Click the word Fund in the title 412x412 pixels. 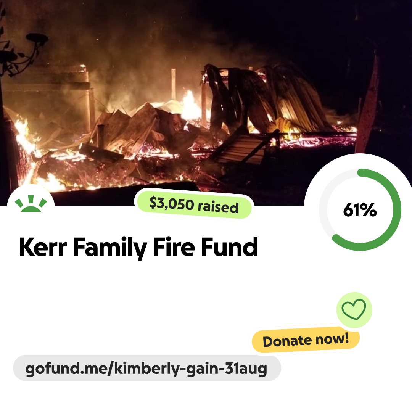(229, 247)
